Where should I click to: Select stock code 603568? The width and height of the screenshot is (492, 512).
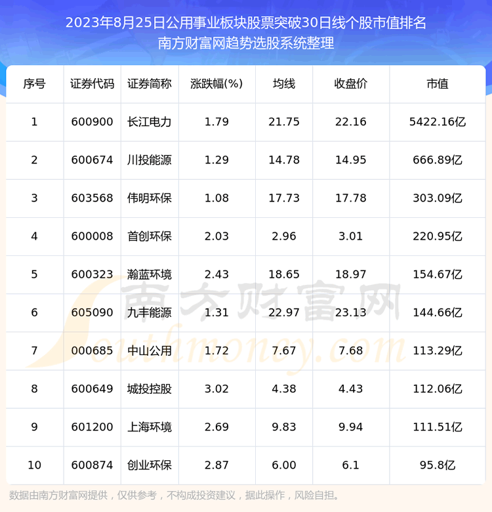coord(92,198)
